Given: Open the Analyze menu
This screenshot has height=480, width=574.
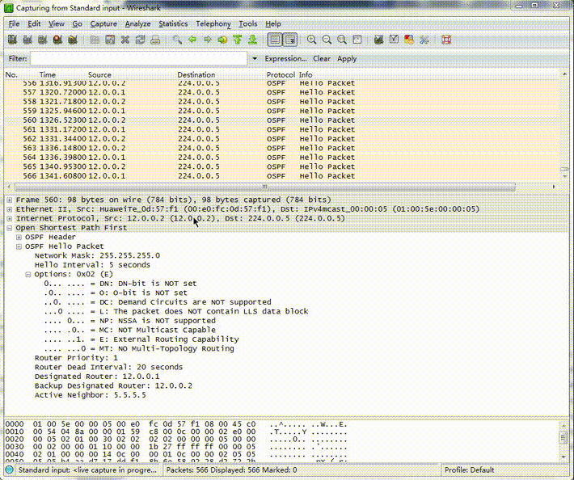Looking at the screenshot, I should pyautogui.click(x=137, y=23).
